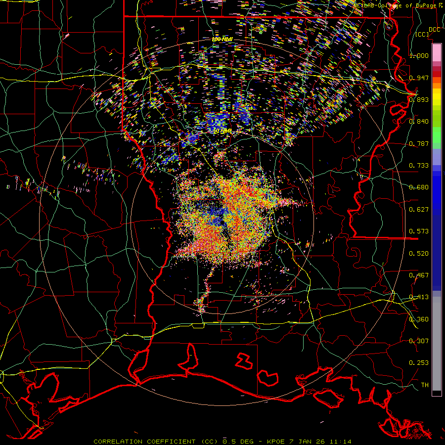Image resolution: width=445 pixels, height=445 pixels.
Task: Pick the pink segment at color bar top
Action: 437,52
